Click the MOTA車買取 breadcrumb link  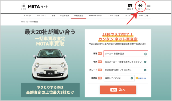pos(34,22)
